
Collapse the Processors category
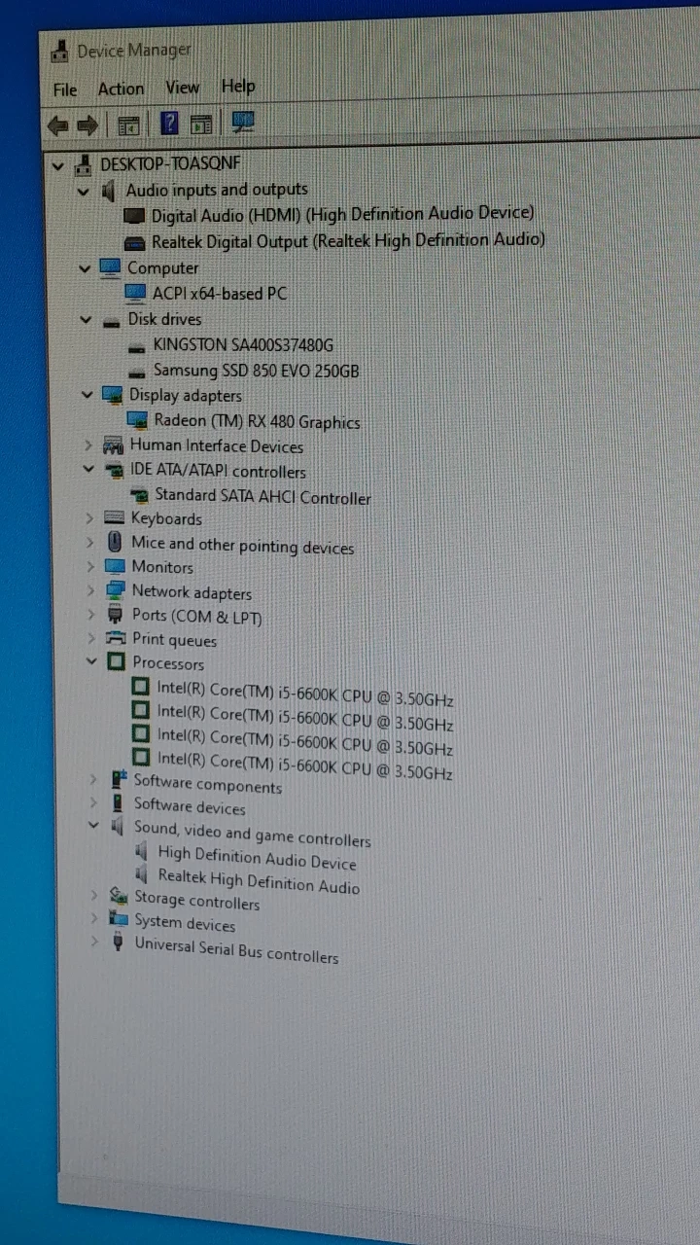click(91, 662)
